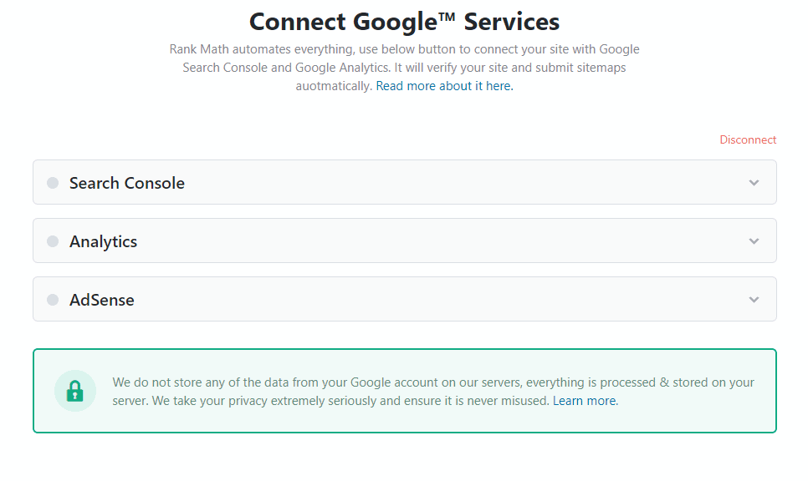Click the misspelled word 'auotmatically'

[x=334, y=86]
